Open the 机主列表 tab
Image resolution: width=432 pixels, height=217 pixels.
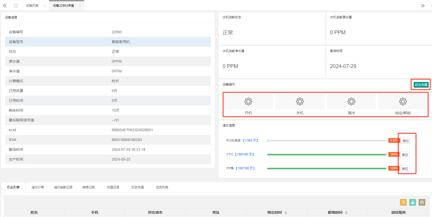[13, 187]
